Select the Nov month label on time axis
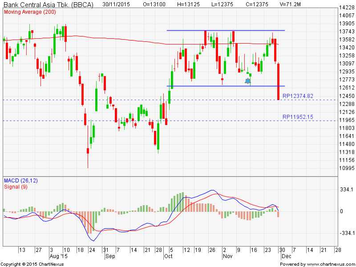This screenshot has width=356, height=267. 227,257
